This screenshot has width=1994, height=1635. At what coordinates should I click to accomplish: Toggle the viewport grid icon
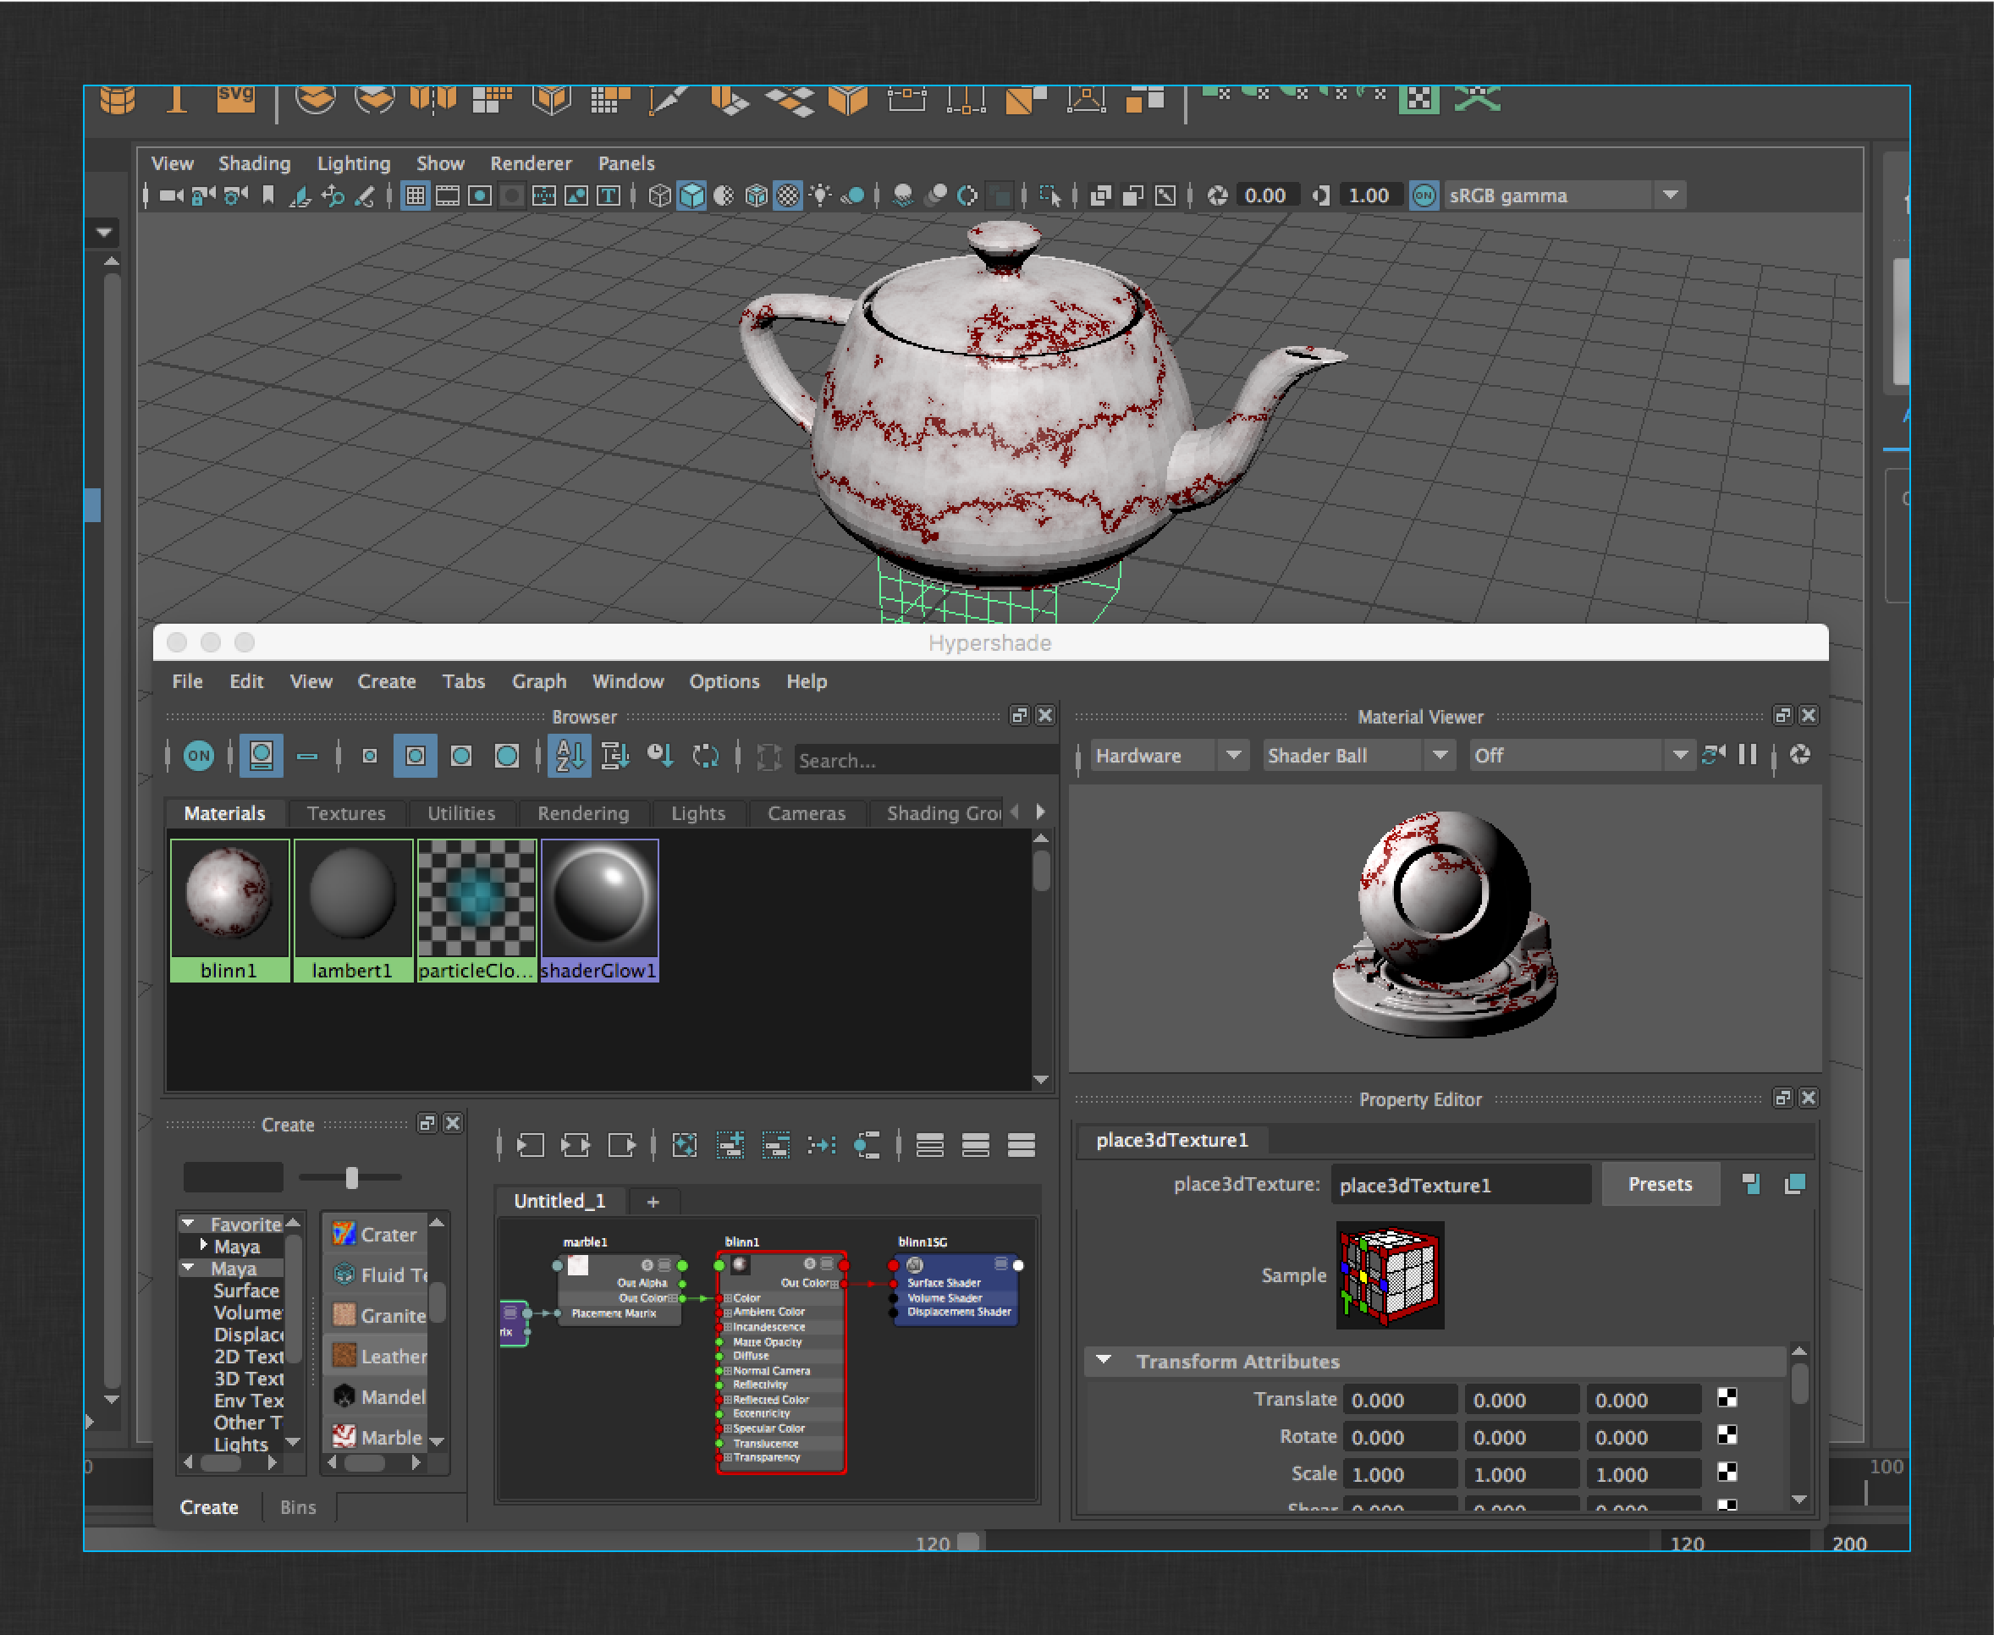[416, 195]
